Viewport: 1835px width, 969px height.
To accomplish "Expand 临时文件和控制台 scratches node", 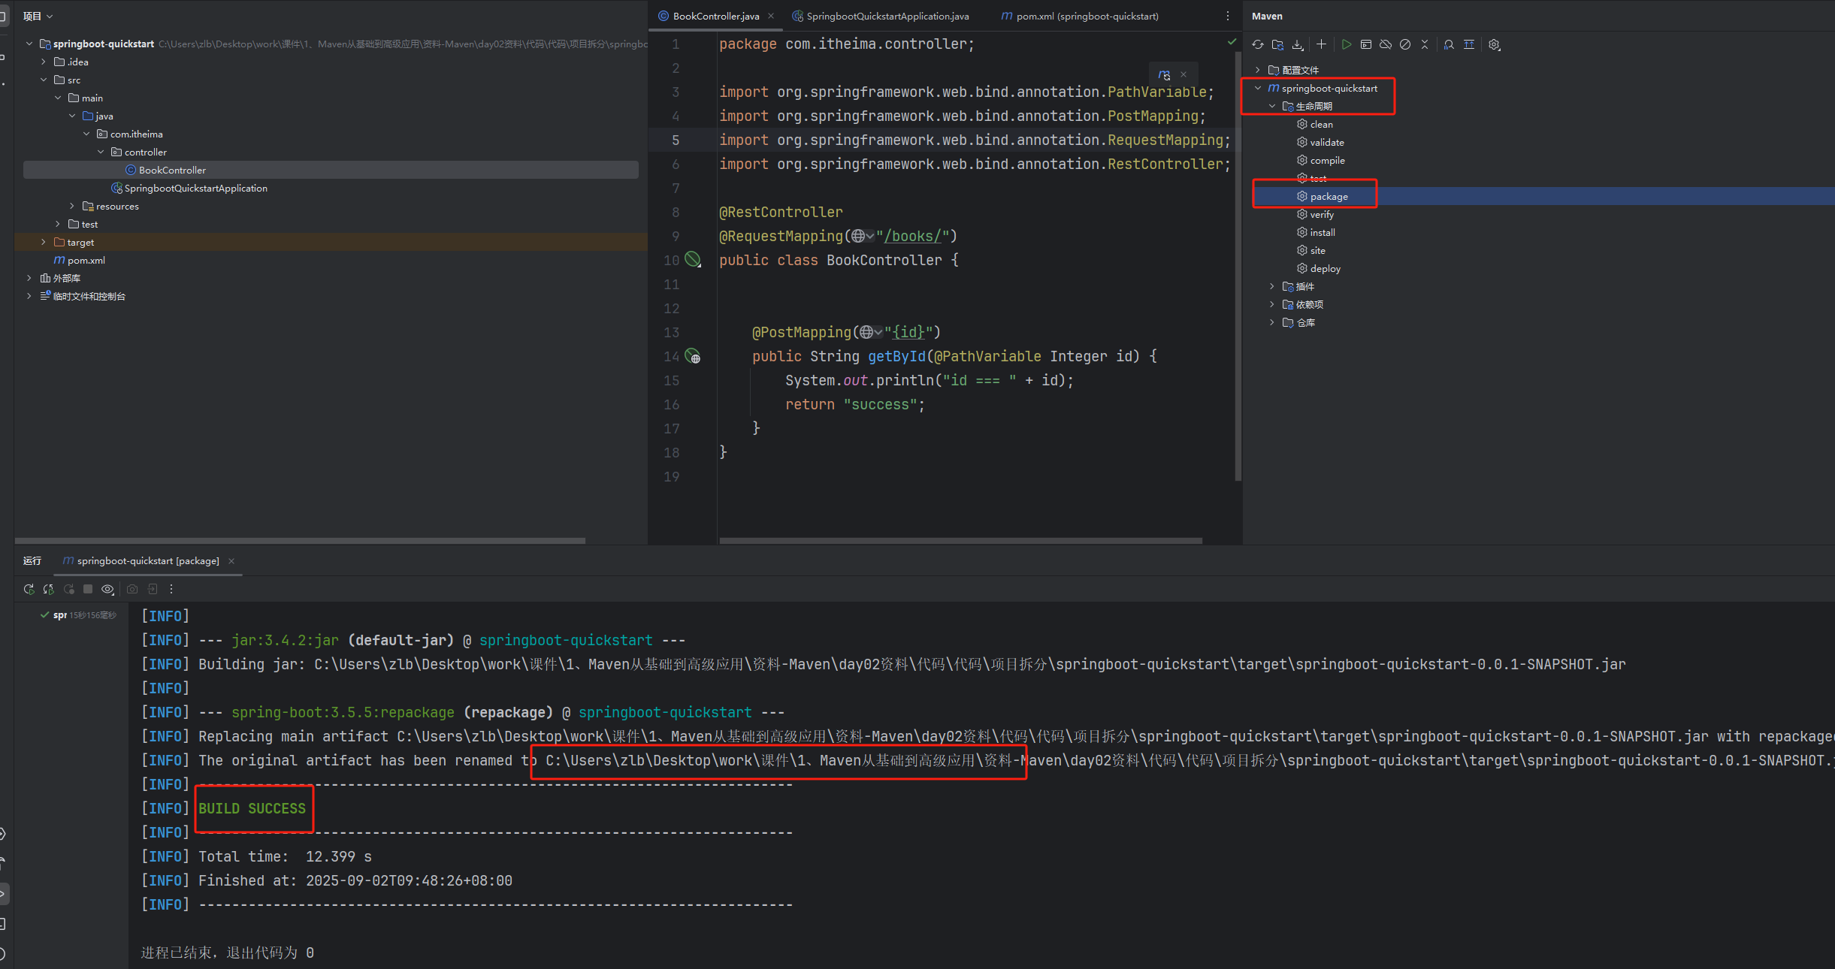I will (29, 296).
